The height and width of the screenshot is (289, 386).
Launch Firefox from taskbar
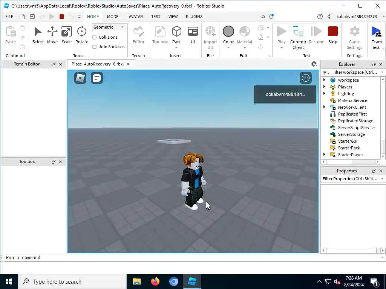pyautogui.click(x=155, y=281)
